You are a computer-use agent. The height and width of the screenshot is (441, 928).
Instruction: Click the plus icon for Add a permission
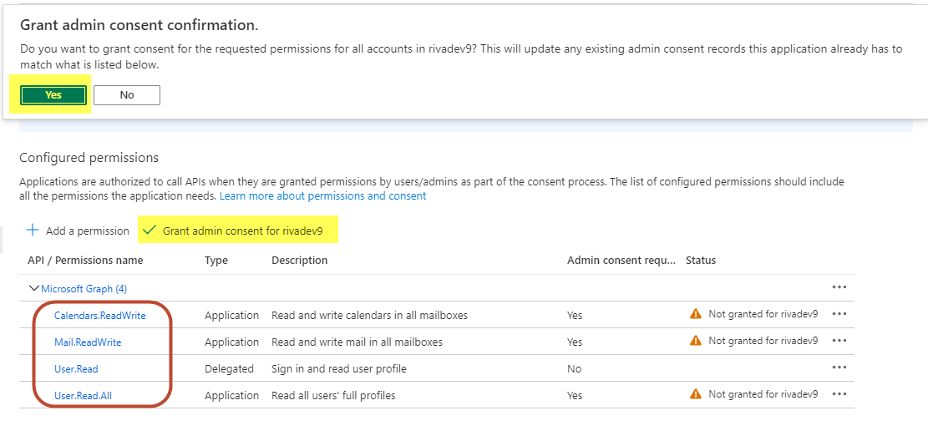pyautogui.click(x=33, y=231)
